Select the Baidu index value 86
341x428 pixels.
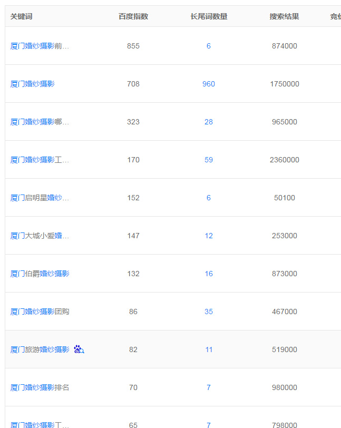(133, 312)
